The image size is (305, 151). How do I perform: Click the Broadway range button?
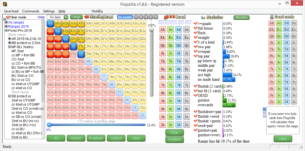point(96,138)
